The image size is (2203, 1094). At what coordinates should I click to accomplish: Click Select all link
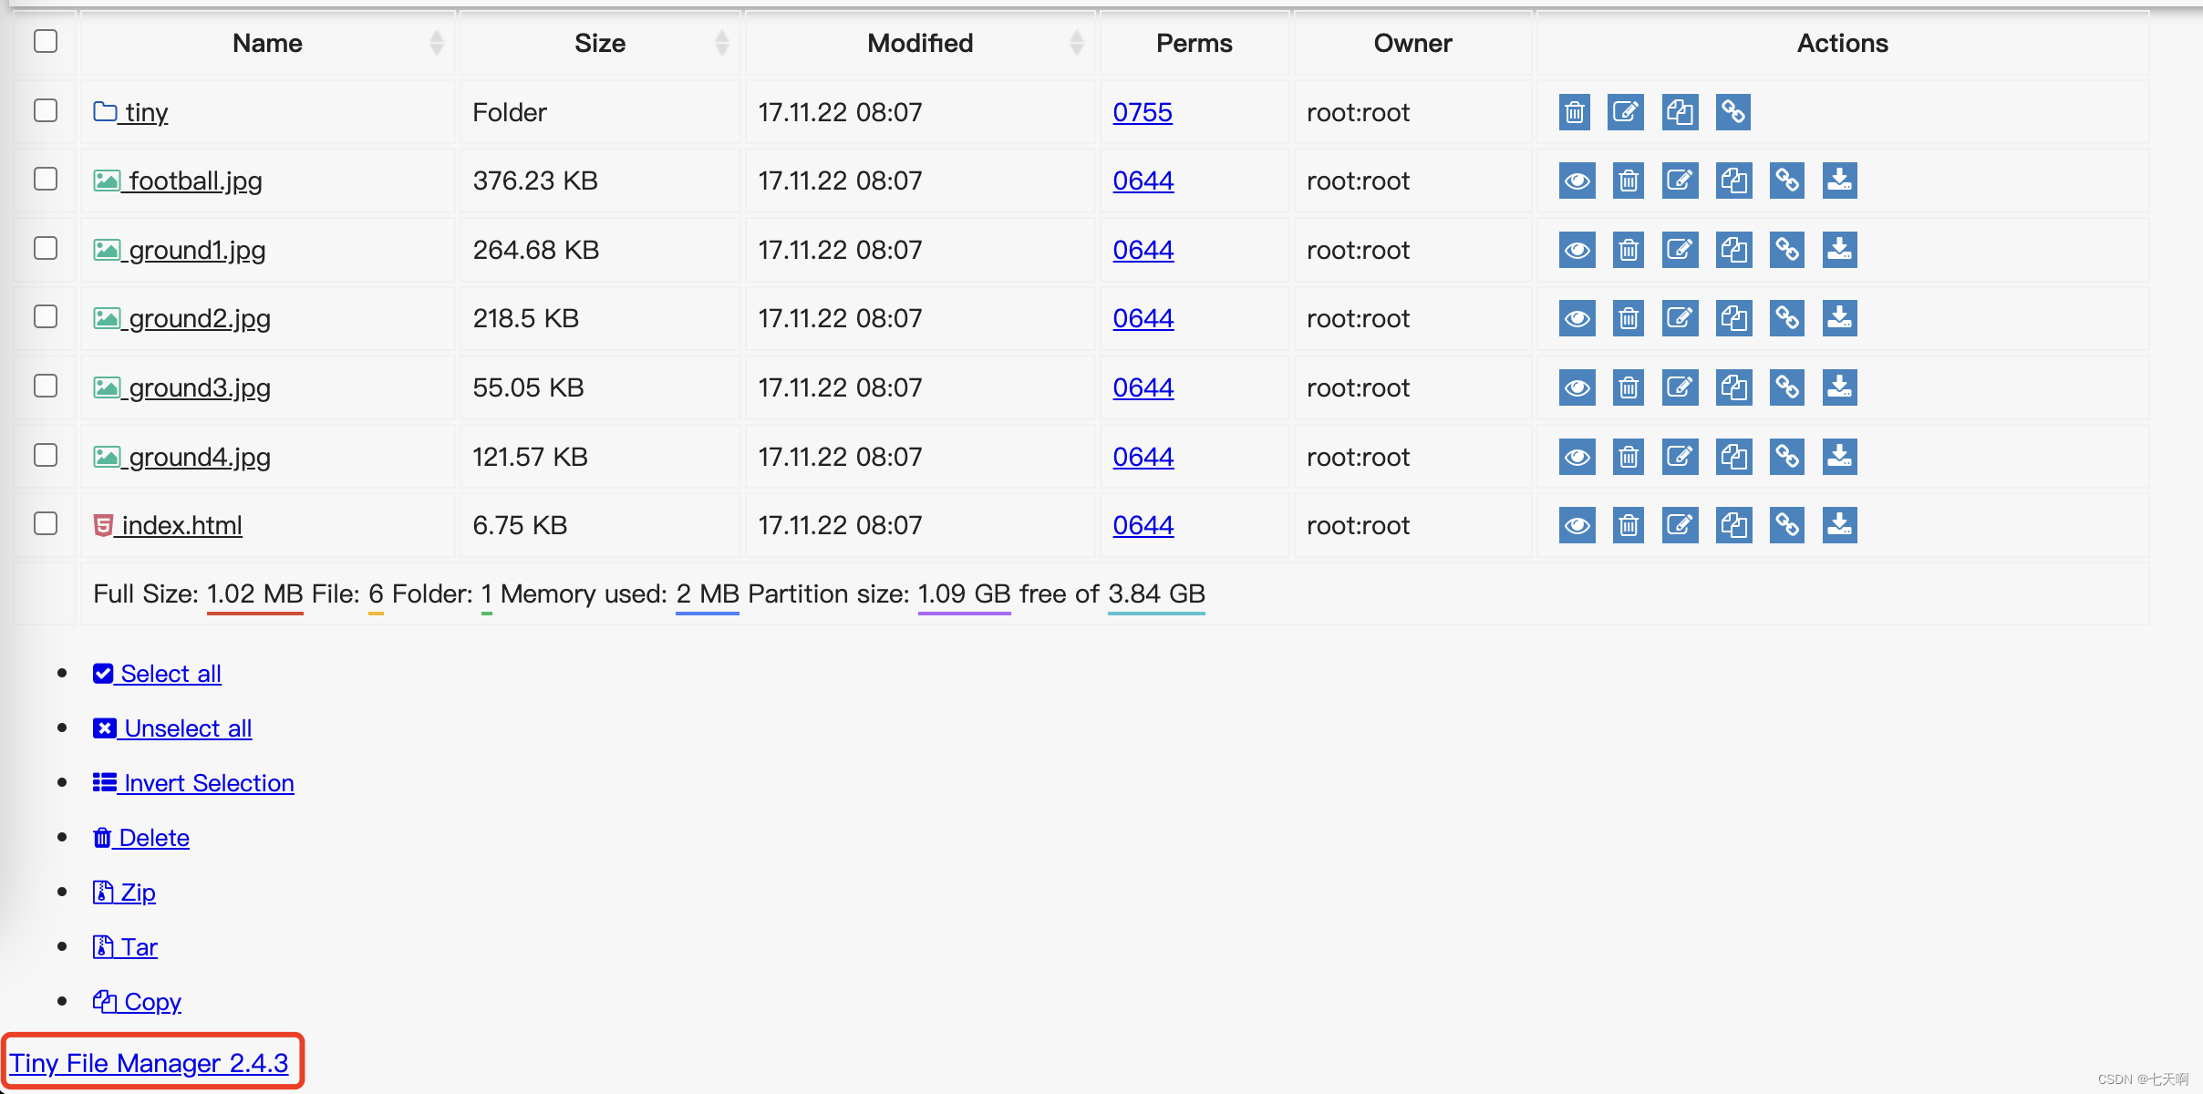point(157,674)
